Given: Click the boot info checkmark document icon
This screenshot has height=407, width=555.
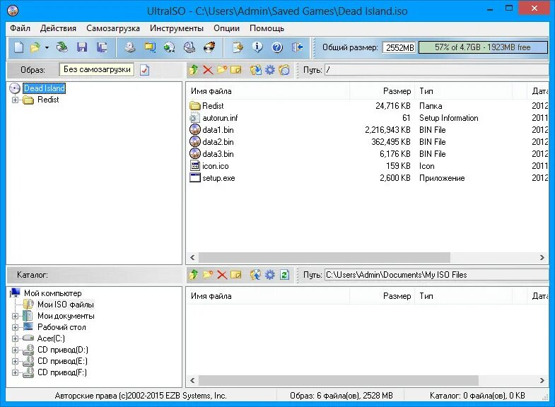Looking at the screenshot, I should [144, 70].
